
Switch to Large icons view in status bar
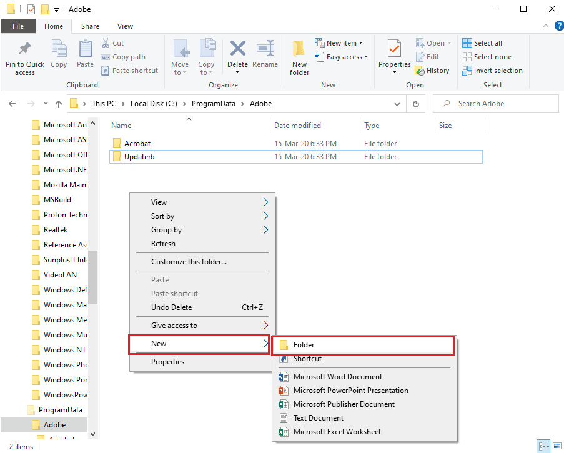(557, 446)
